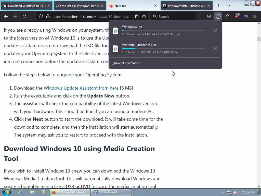Switch to Windows Vista Ultimate x64 tab
261x196 pixels.
pos(186,6)
